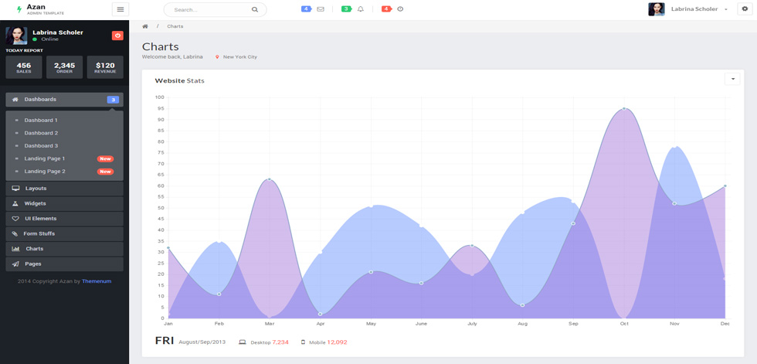Image resolution: width=757 pixels, height=364 pixels.
Task: Click the Charts breadcrumb item
Action: pos(175,26)
